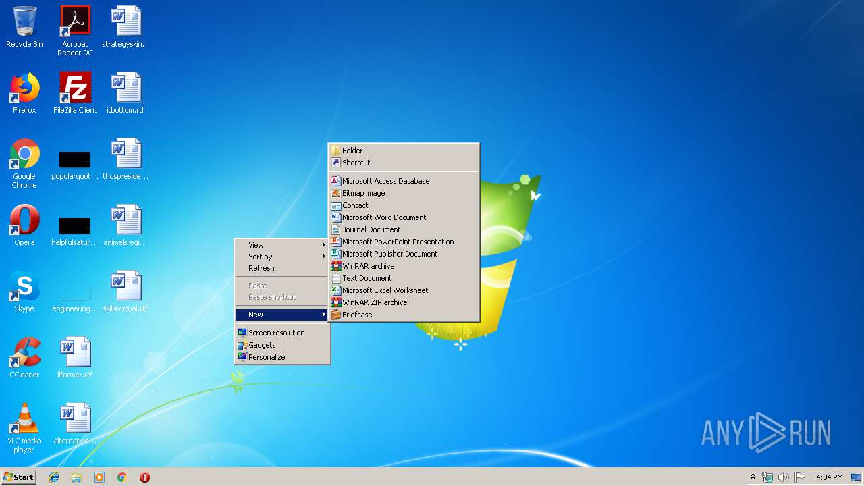
Task: Create a new WinRAR ZIP archive
Action: (x=404, y=302)
